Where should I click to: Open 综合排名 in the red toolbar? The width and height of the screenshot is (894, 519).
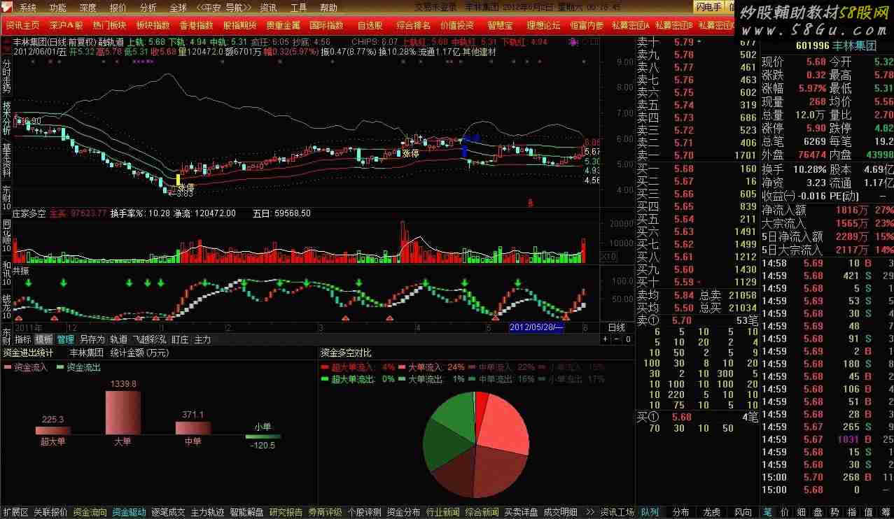tap(414, 25)
